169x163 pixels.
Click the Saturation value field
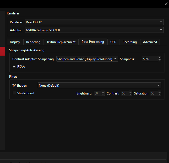pos(154,93)
